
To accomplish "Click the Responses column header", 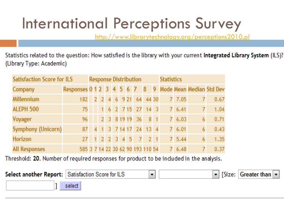I will (75, 89).
